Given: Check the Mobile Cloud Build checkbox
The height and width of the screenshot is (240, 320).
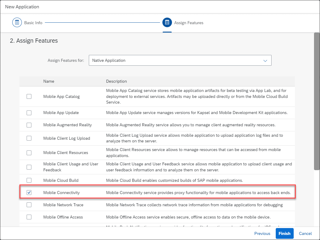Looking at the screenshot, I should tap(29, 180).
